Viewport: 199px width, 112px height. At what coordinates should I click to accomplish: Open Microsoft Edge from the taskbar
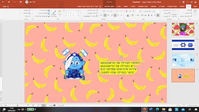pyautogui.click(x=157, y=109)
